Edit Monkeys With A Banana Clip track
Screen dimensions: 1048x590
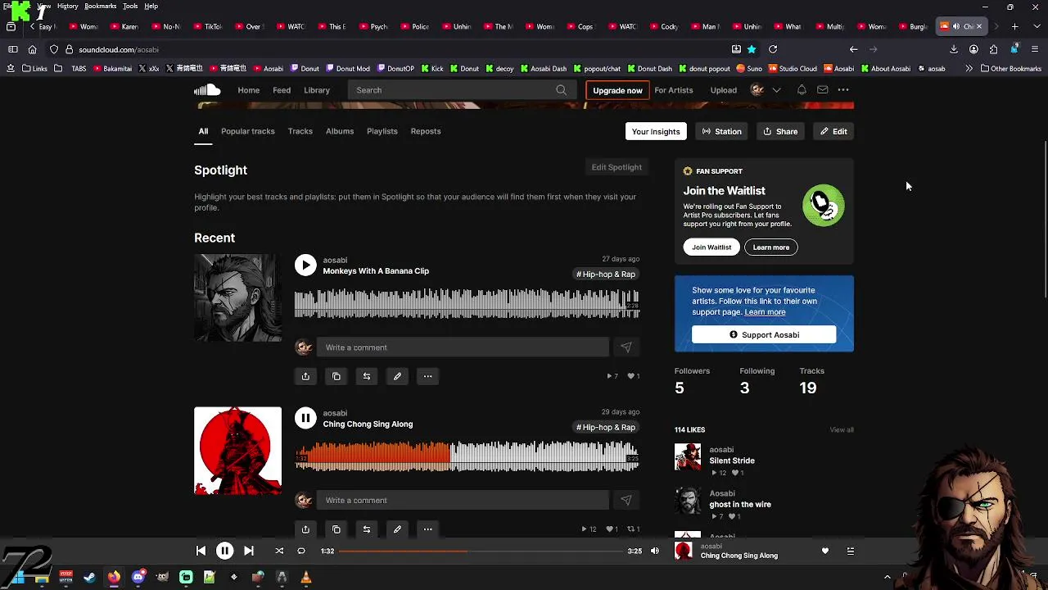[397, 376]
